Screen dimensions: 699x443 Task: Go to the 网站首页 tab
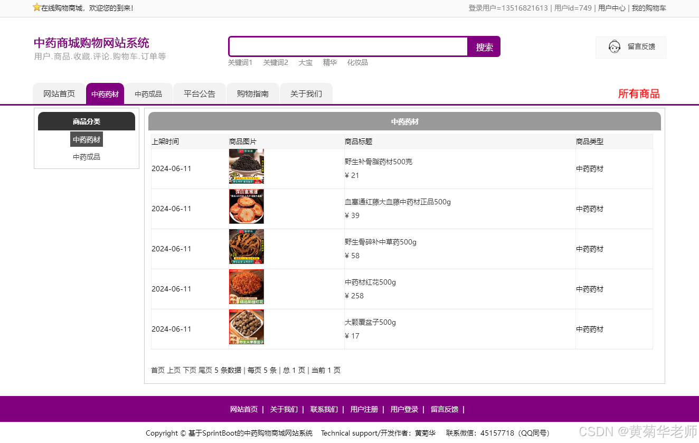(59, 94)
